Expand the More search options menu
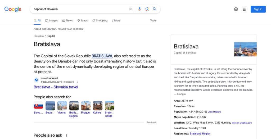This screenshot has width=271, height=139. point(116,21)
